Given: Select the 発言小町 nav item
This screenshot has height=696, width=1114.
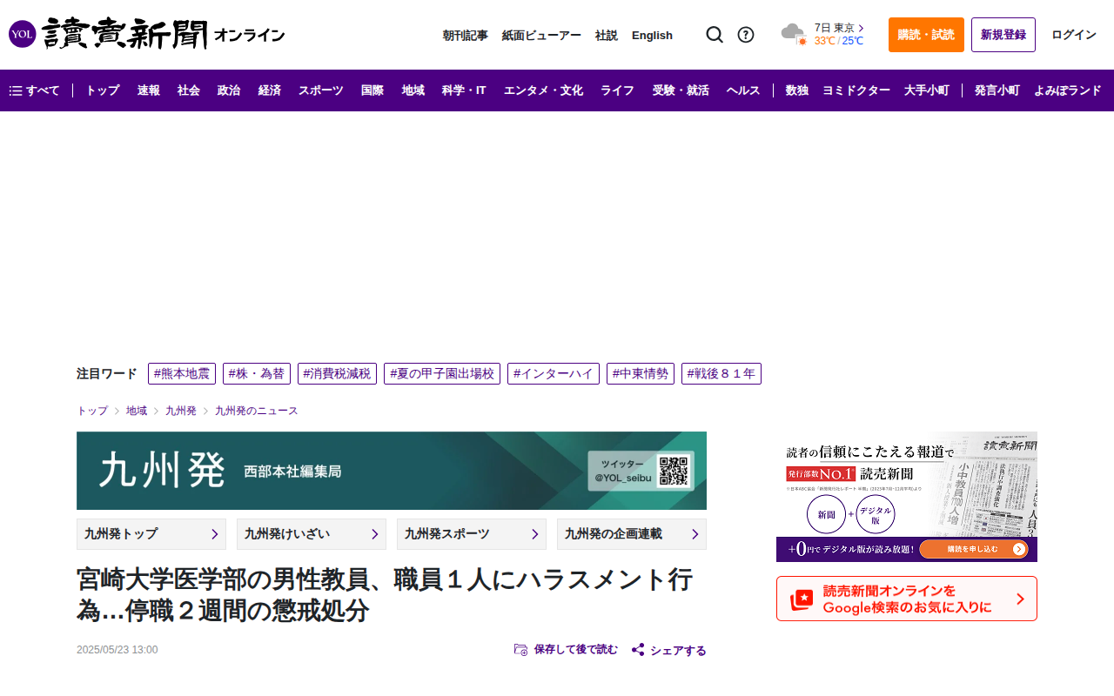Looking at the screenshot, I should pos(997,90).
